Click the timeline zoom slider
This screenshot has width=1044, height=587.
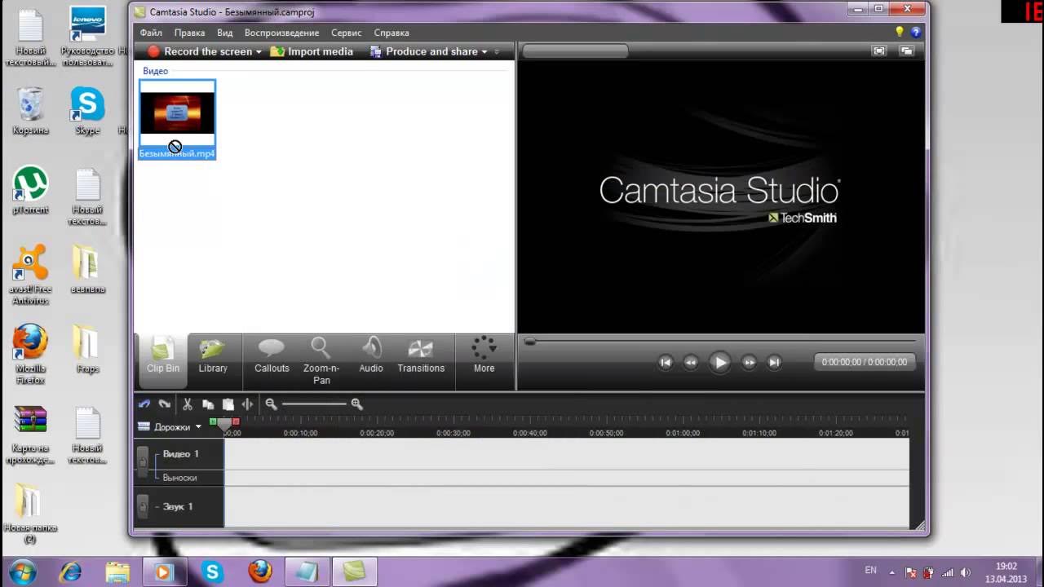314,404
